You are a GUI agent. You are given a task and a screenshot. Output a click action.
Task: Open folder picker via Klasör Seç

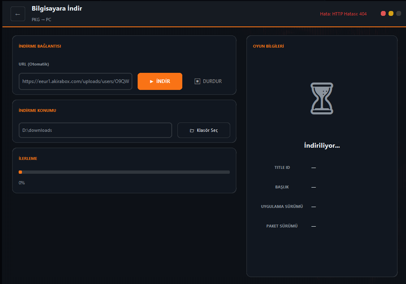tap(204, 130)
